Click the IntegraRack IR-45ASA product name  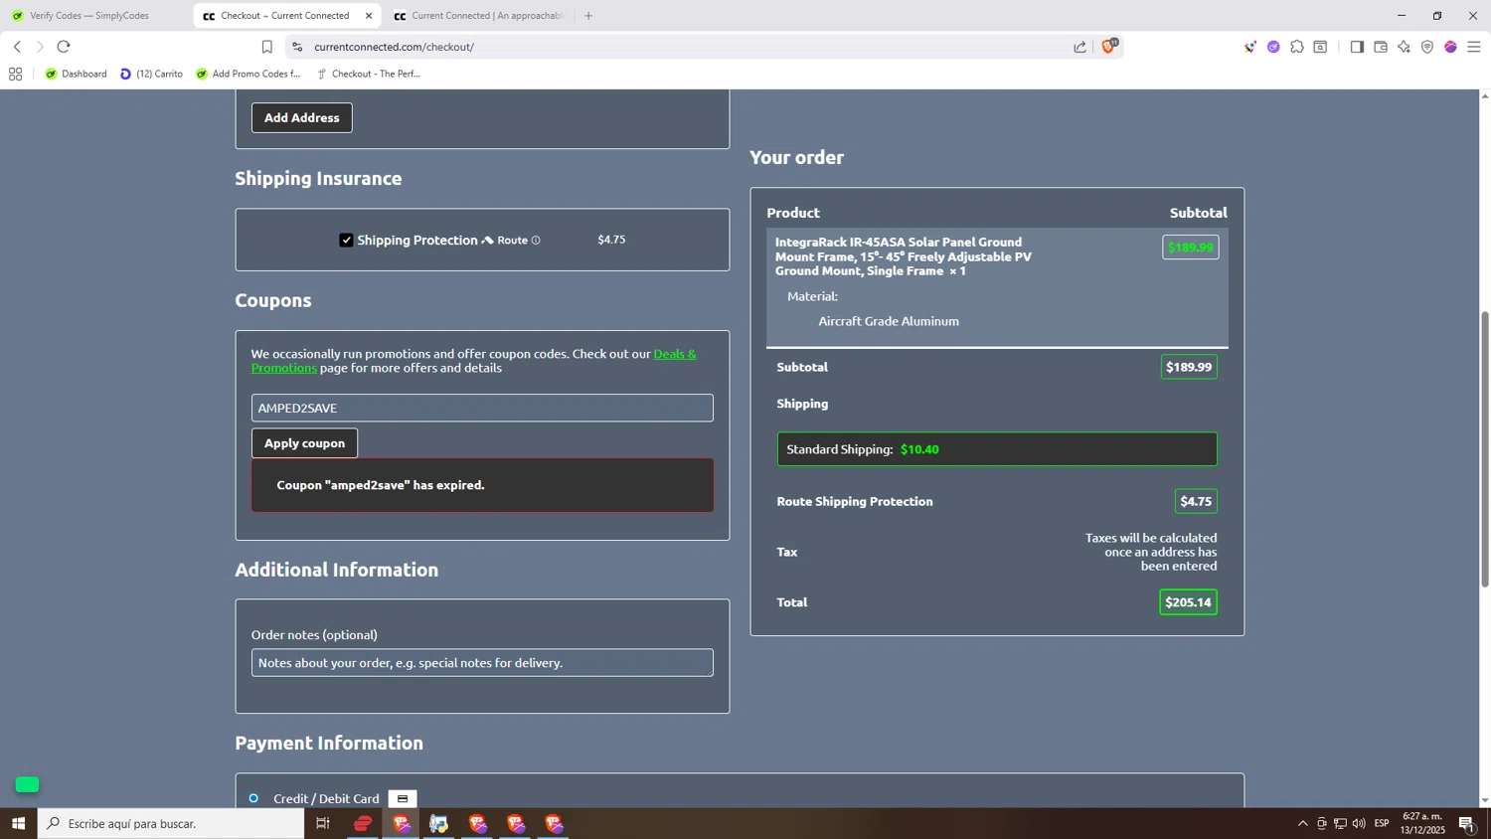tap(904, 256)
